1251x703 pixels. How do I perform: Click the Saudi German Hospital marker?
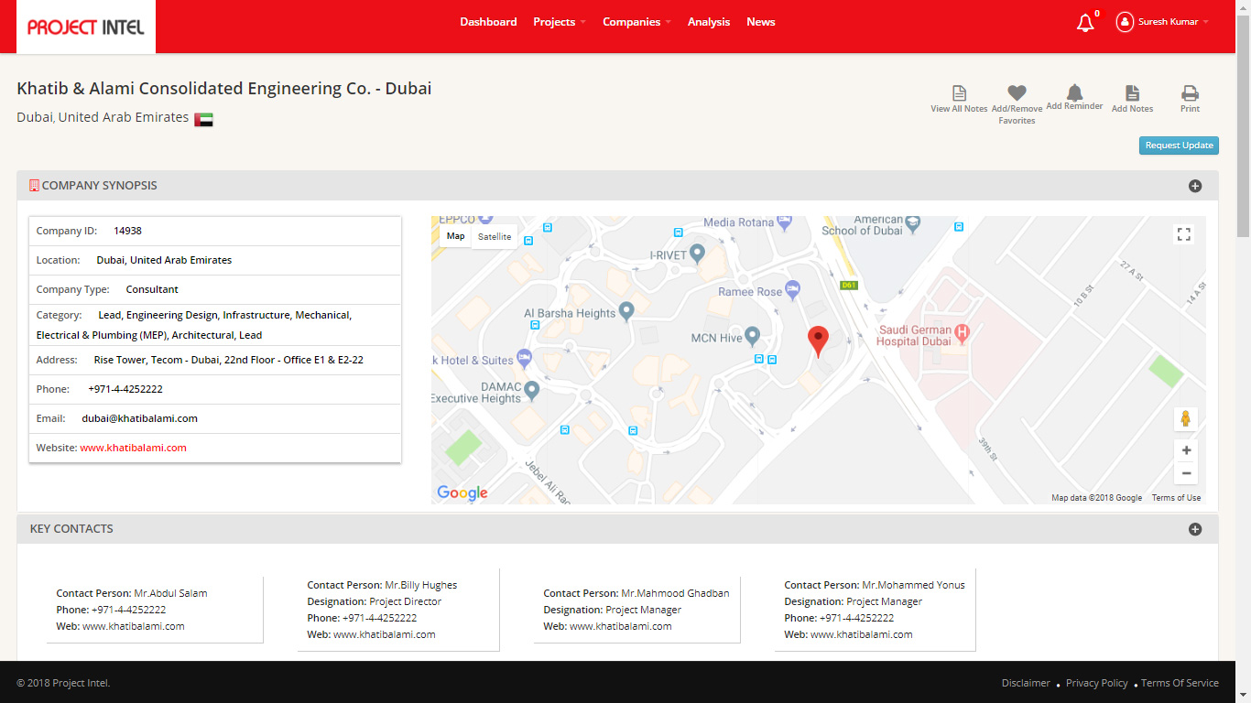click(x=962, y=332)
